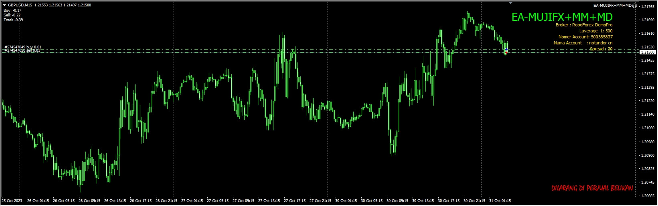Click the Buy: -0.17 profit label
The height and width of the screenshot is (206, 658).
click(12, 10)
